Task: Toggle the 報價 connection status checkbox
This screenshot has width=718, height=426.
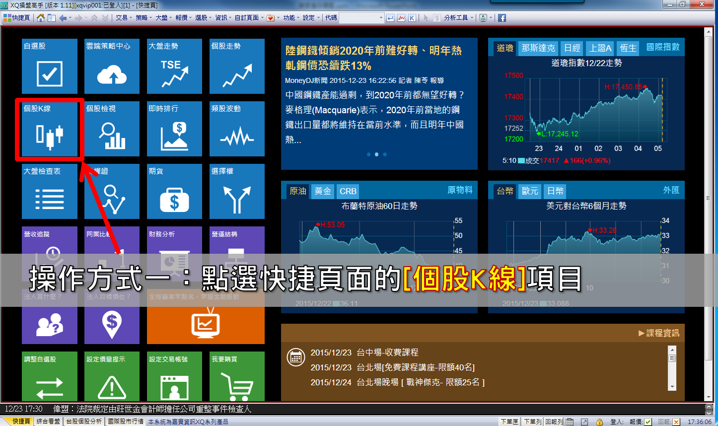Action: (x=648, y=422)
